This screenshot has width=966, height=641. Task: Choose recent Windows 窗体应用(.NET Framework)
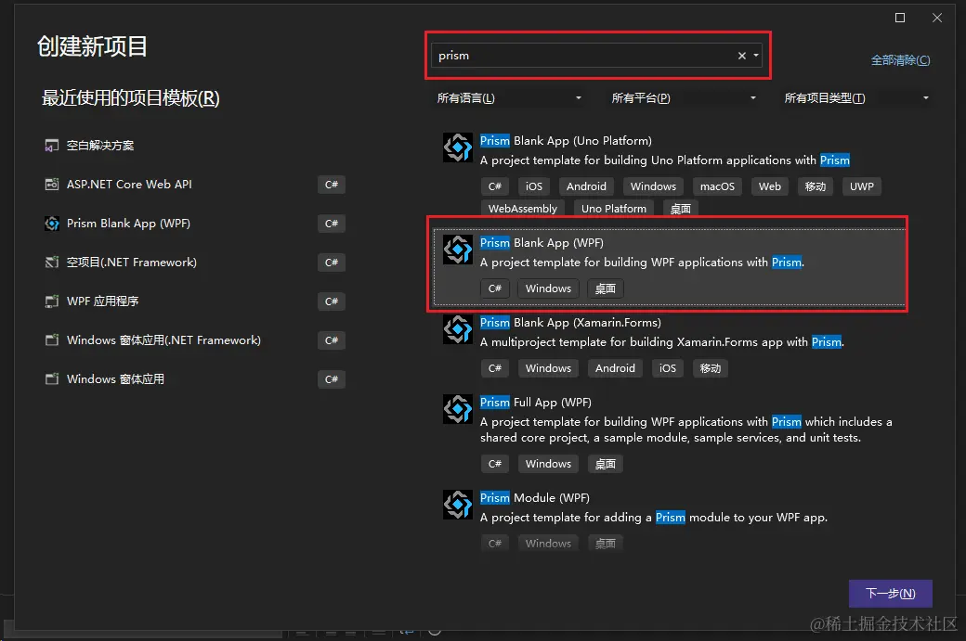[x=195, y=340]
